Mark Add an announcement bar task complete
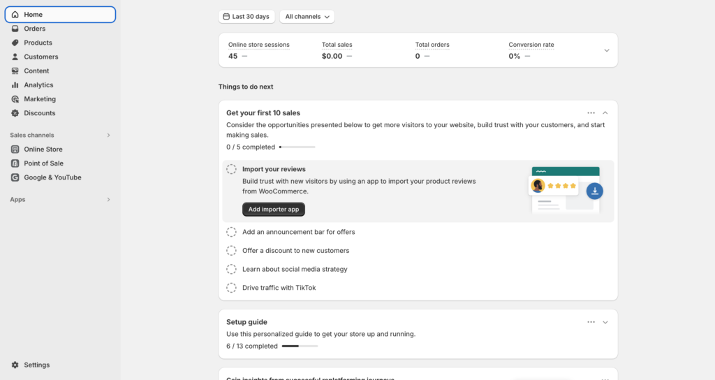The height and width of the screenshot is (380, 715). pos(232,232)
